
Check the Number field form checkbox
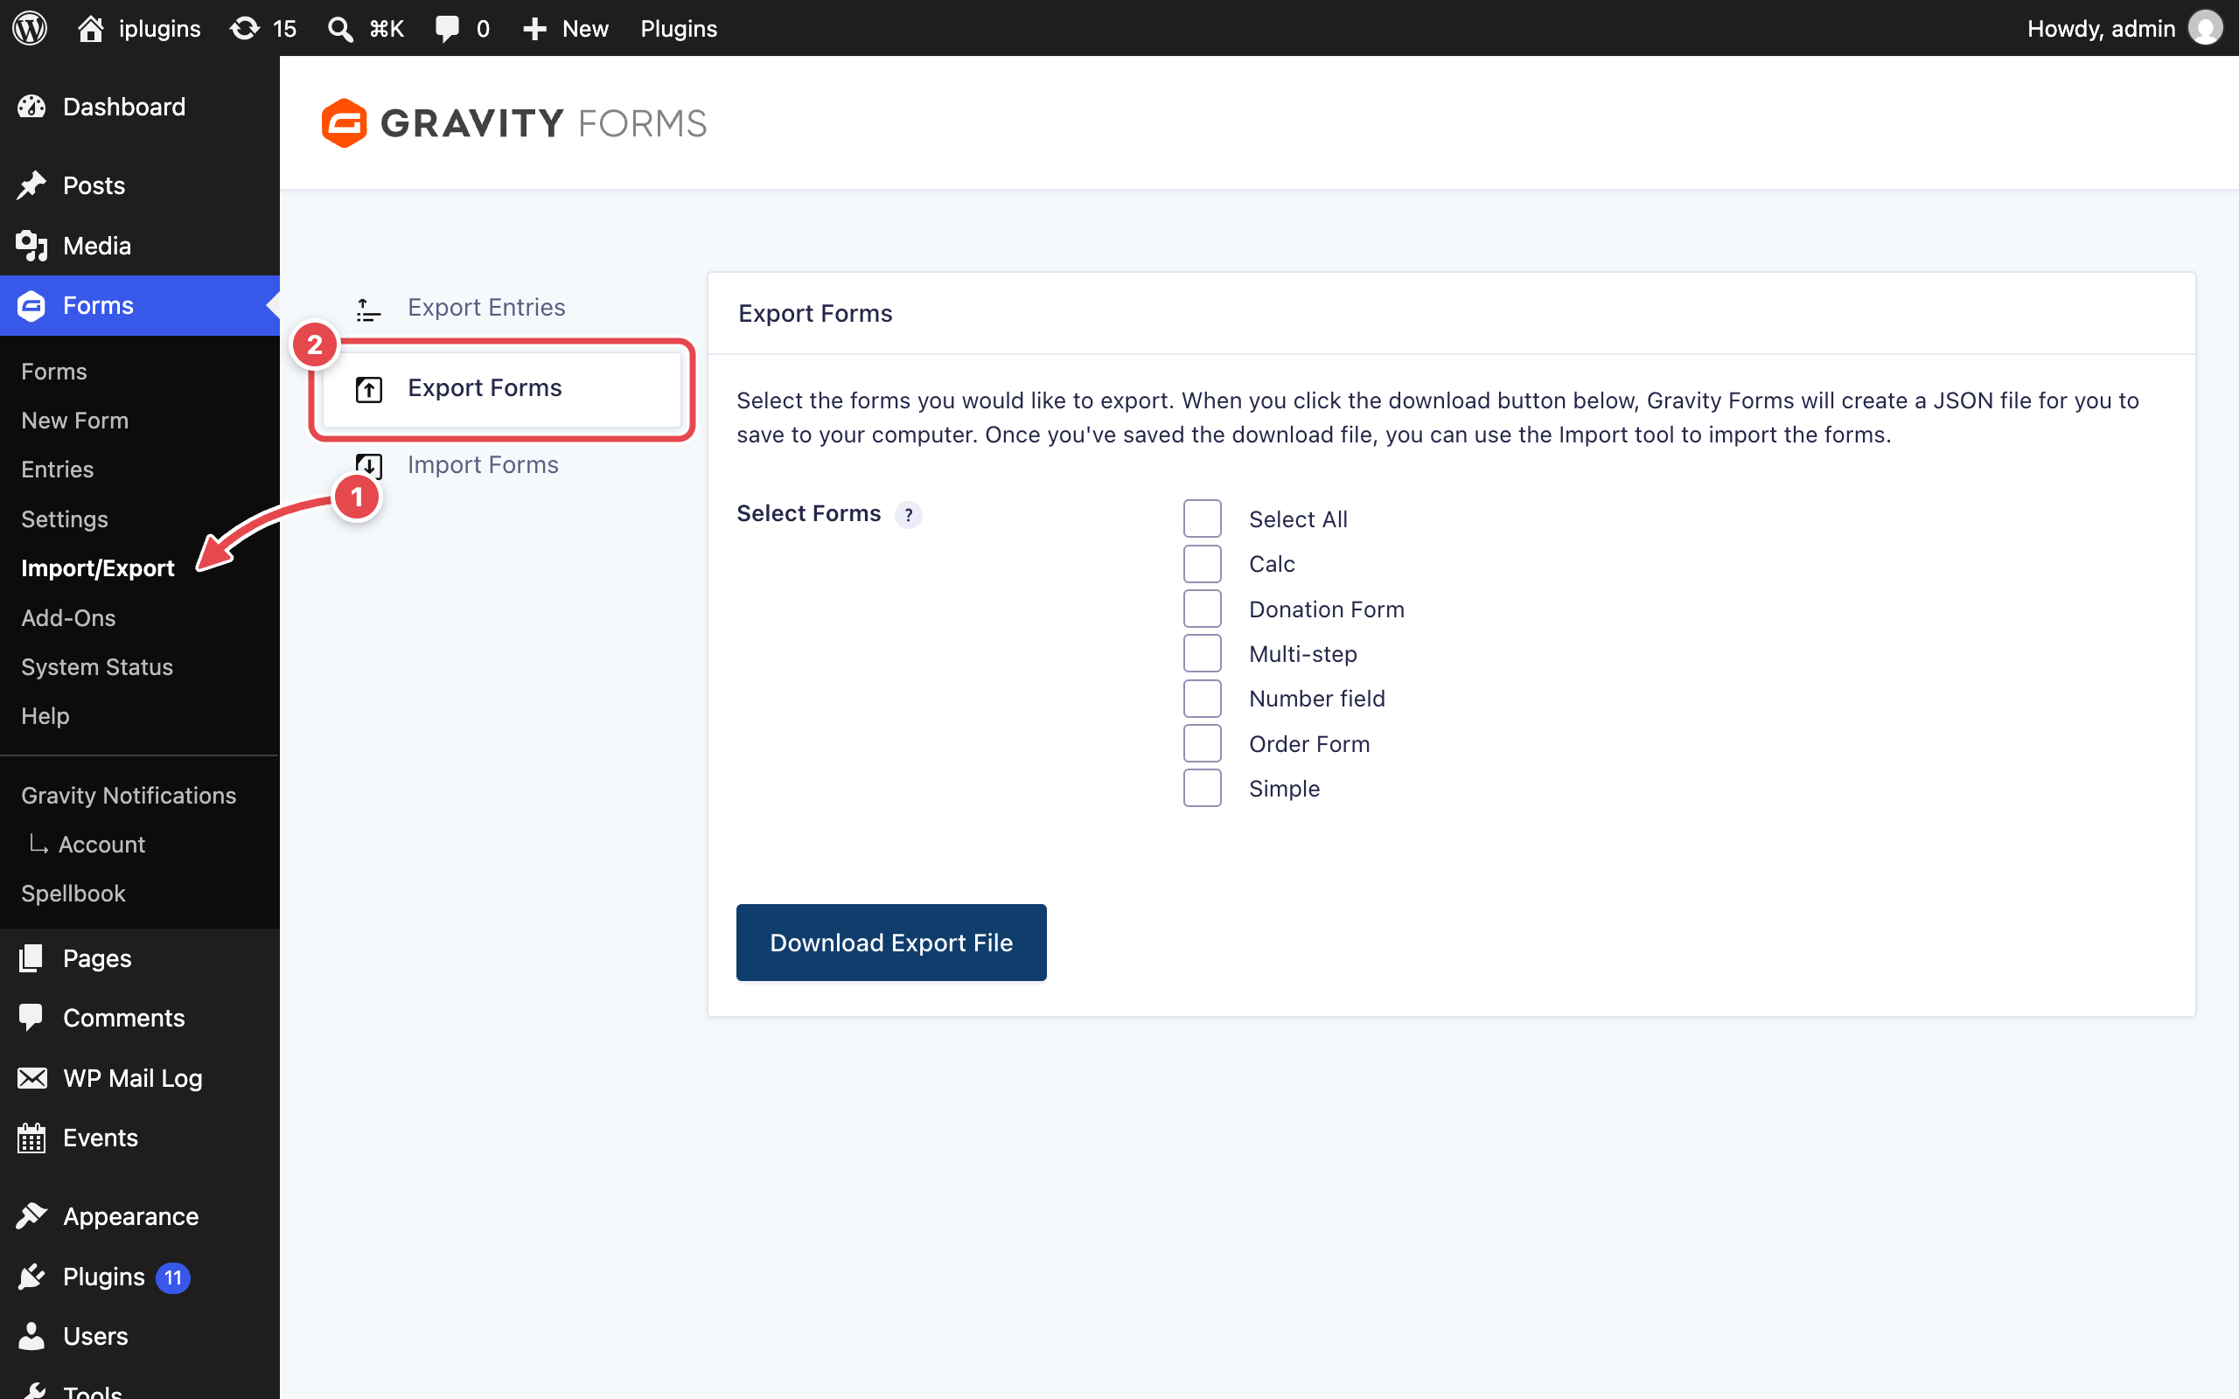tap(1202, 699)
